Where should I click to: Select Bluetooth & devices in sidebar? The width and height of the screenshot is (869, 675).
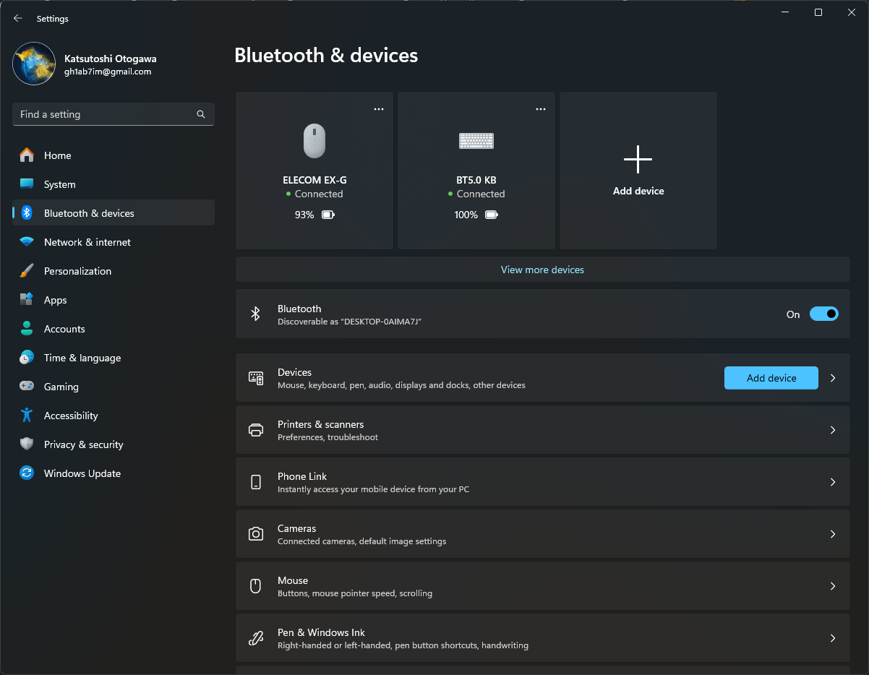pos(114,213)
